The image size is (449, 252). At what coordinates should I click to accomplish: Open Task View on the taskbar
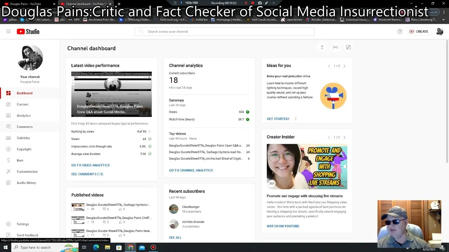tap(84, 247)
